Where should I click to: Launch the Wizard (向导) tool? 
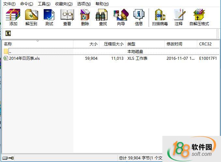pos(121,17)
